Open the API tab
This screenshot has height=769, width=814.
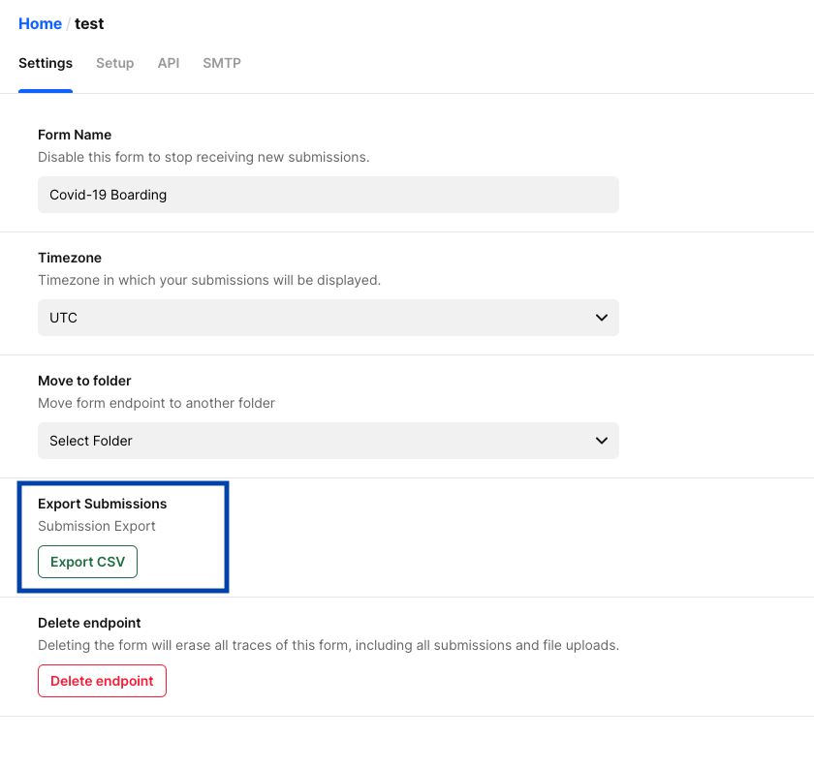[169, 63]
